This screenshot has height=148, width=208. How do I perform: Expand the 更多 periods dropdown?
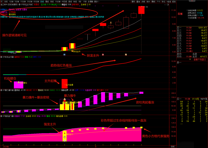pos(97,1)
